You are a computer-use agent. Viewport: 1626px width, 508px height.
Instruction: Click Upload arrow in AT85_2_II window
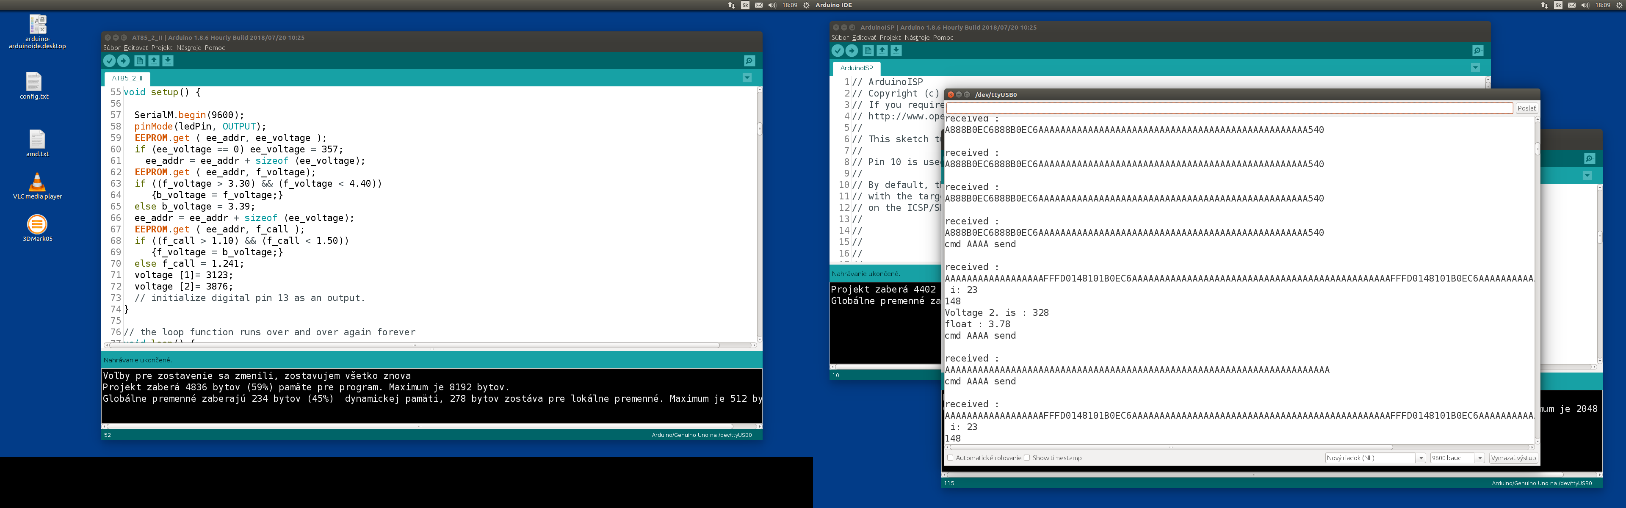point(124,61)
